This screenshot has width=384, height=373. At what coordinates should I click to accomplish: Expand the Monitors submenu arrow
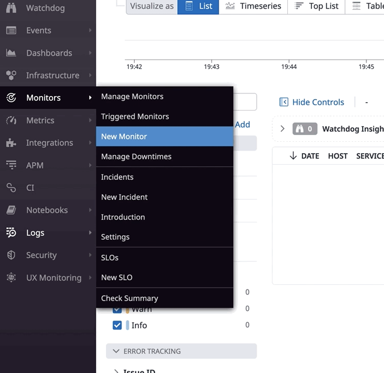[x=90, y=98]
